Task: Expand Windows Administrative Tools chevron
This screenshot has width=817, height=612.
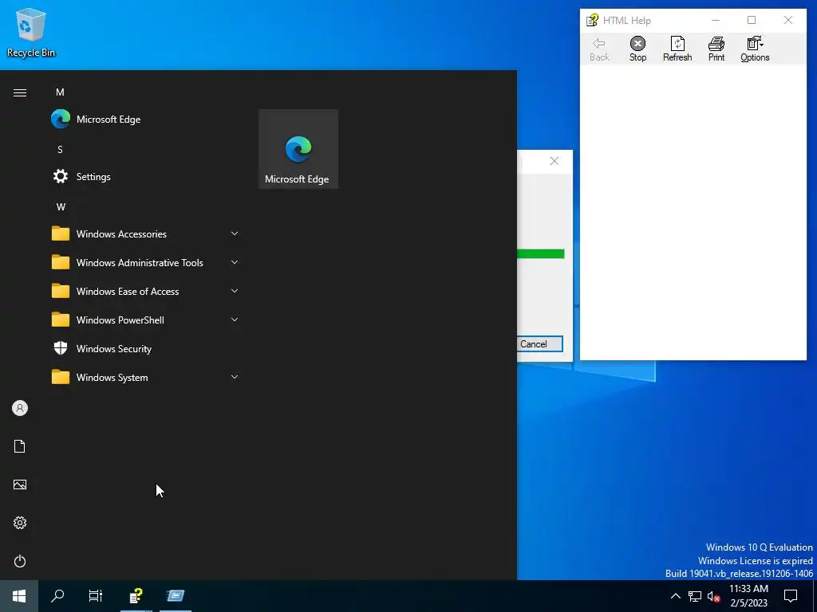Action: [235, 262]
